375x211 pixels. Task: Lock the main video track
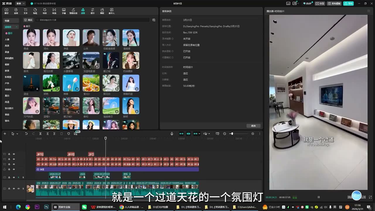[9, 188]
